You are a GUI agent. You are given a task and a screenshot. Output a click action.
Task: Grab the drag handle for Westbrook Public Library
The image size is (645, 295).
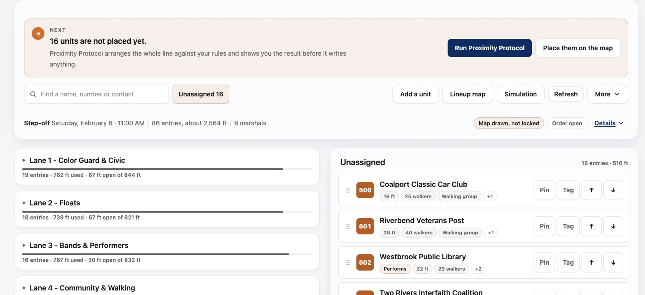[x=348, y=262]
